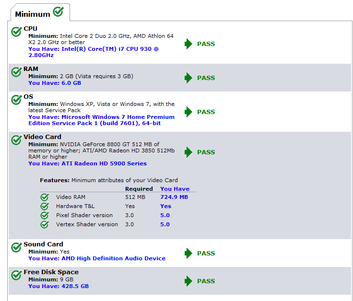Click the 512 MB required Video RAM value
The width and height of the screenshot is (353, 301).
click(x=135, y=197)
